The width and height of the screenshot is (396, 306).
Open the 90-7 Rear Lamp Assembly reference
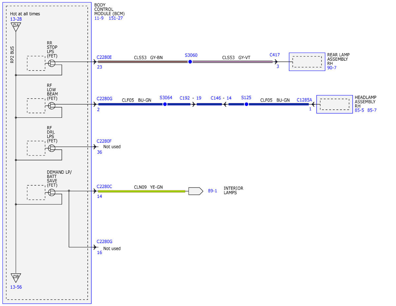click(x=332, y=68)
